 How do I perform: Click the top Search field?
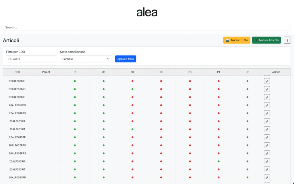pyautogui.click(x=147, y=27)
